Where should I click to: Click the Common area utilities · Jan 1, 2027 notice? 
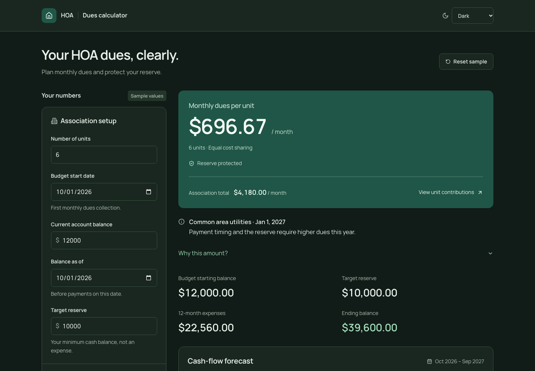[237, 222]
